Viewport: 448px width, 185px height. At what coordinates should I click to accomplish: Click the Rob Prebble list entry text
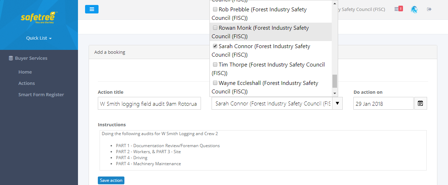259,14
